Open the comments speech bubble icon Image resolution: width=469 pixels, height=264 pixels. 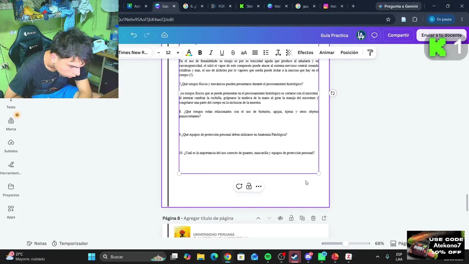click(374, 35)
